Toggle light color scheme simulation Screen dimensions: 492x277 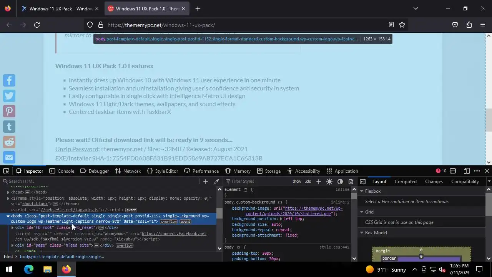pos(329,181)
